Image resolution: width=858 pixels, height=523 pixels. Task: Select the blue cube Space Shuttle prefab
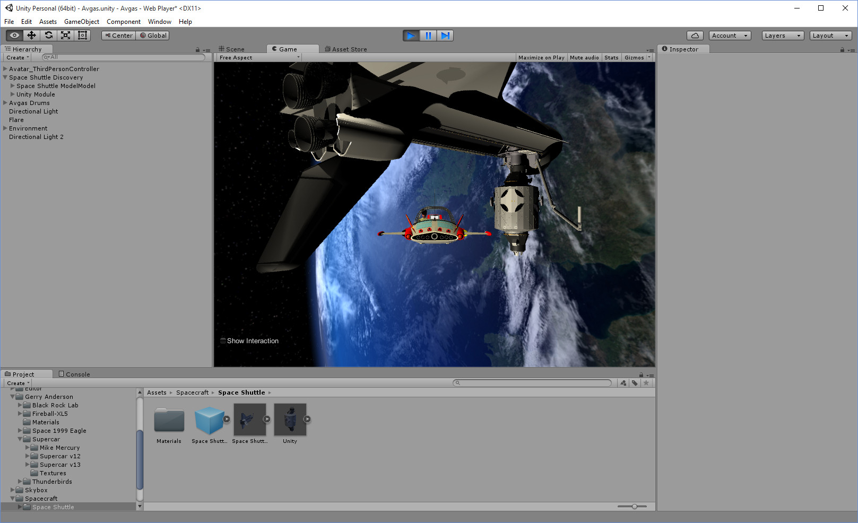(x=209, y=420)
